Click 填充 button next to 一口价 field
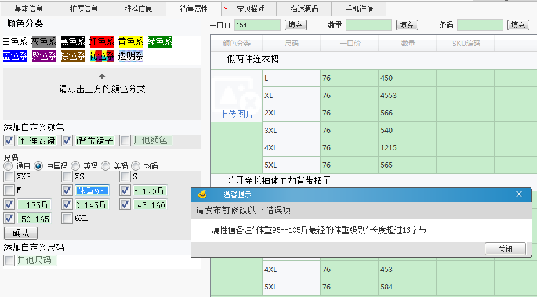The width and height of the screenshot is (537, 297). (295, 25)
